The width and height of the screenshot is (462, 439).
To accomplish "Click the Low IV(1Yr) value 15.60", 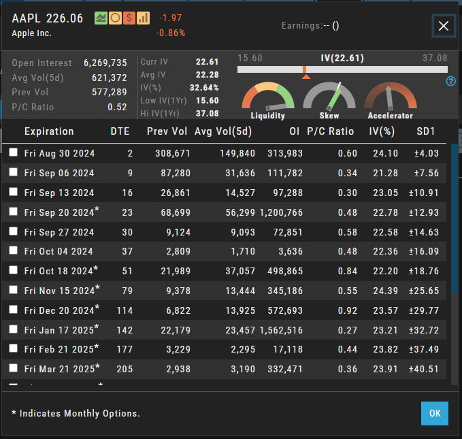I will point(207,101).
